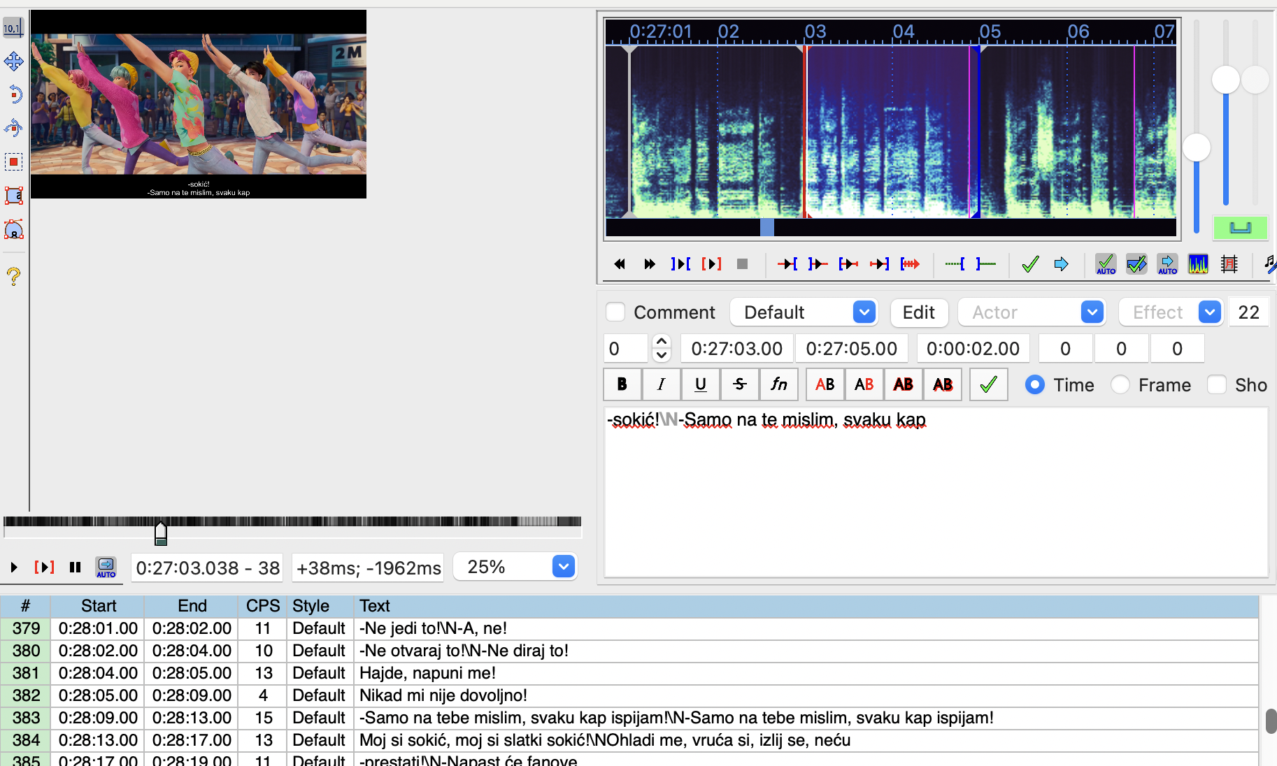Screen dimensions: 1277x766
Task: Select the Frame radio button
Action: coord(1120,384)
